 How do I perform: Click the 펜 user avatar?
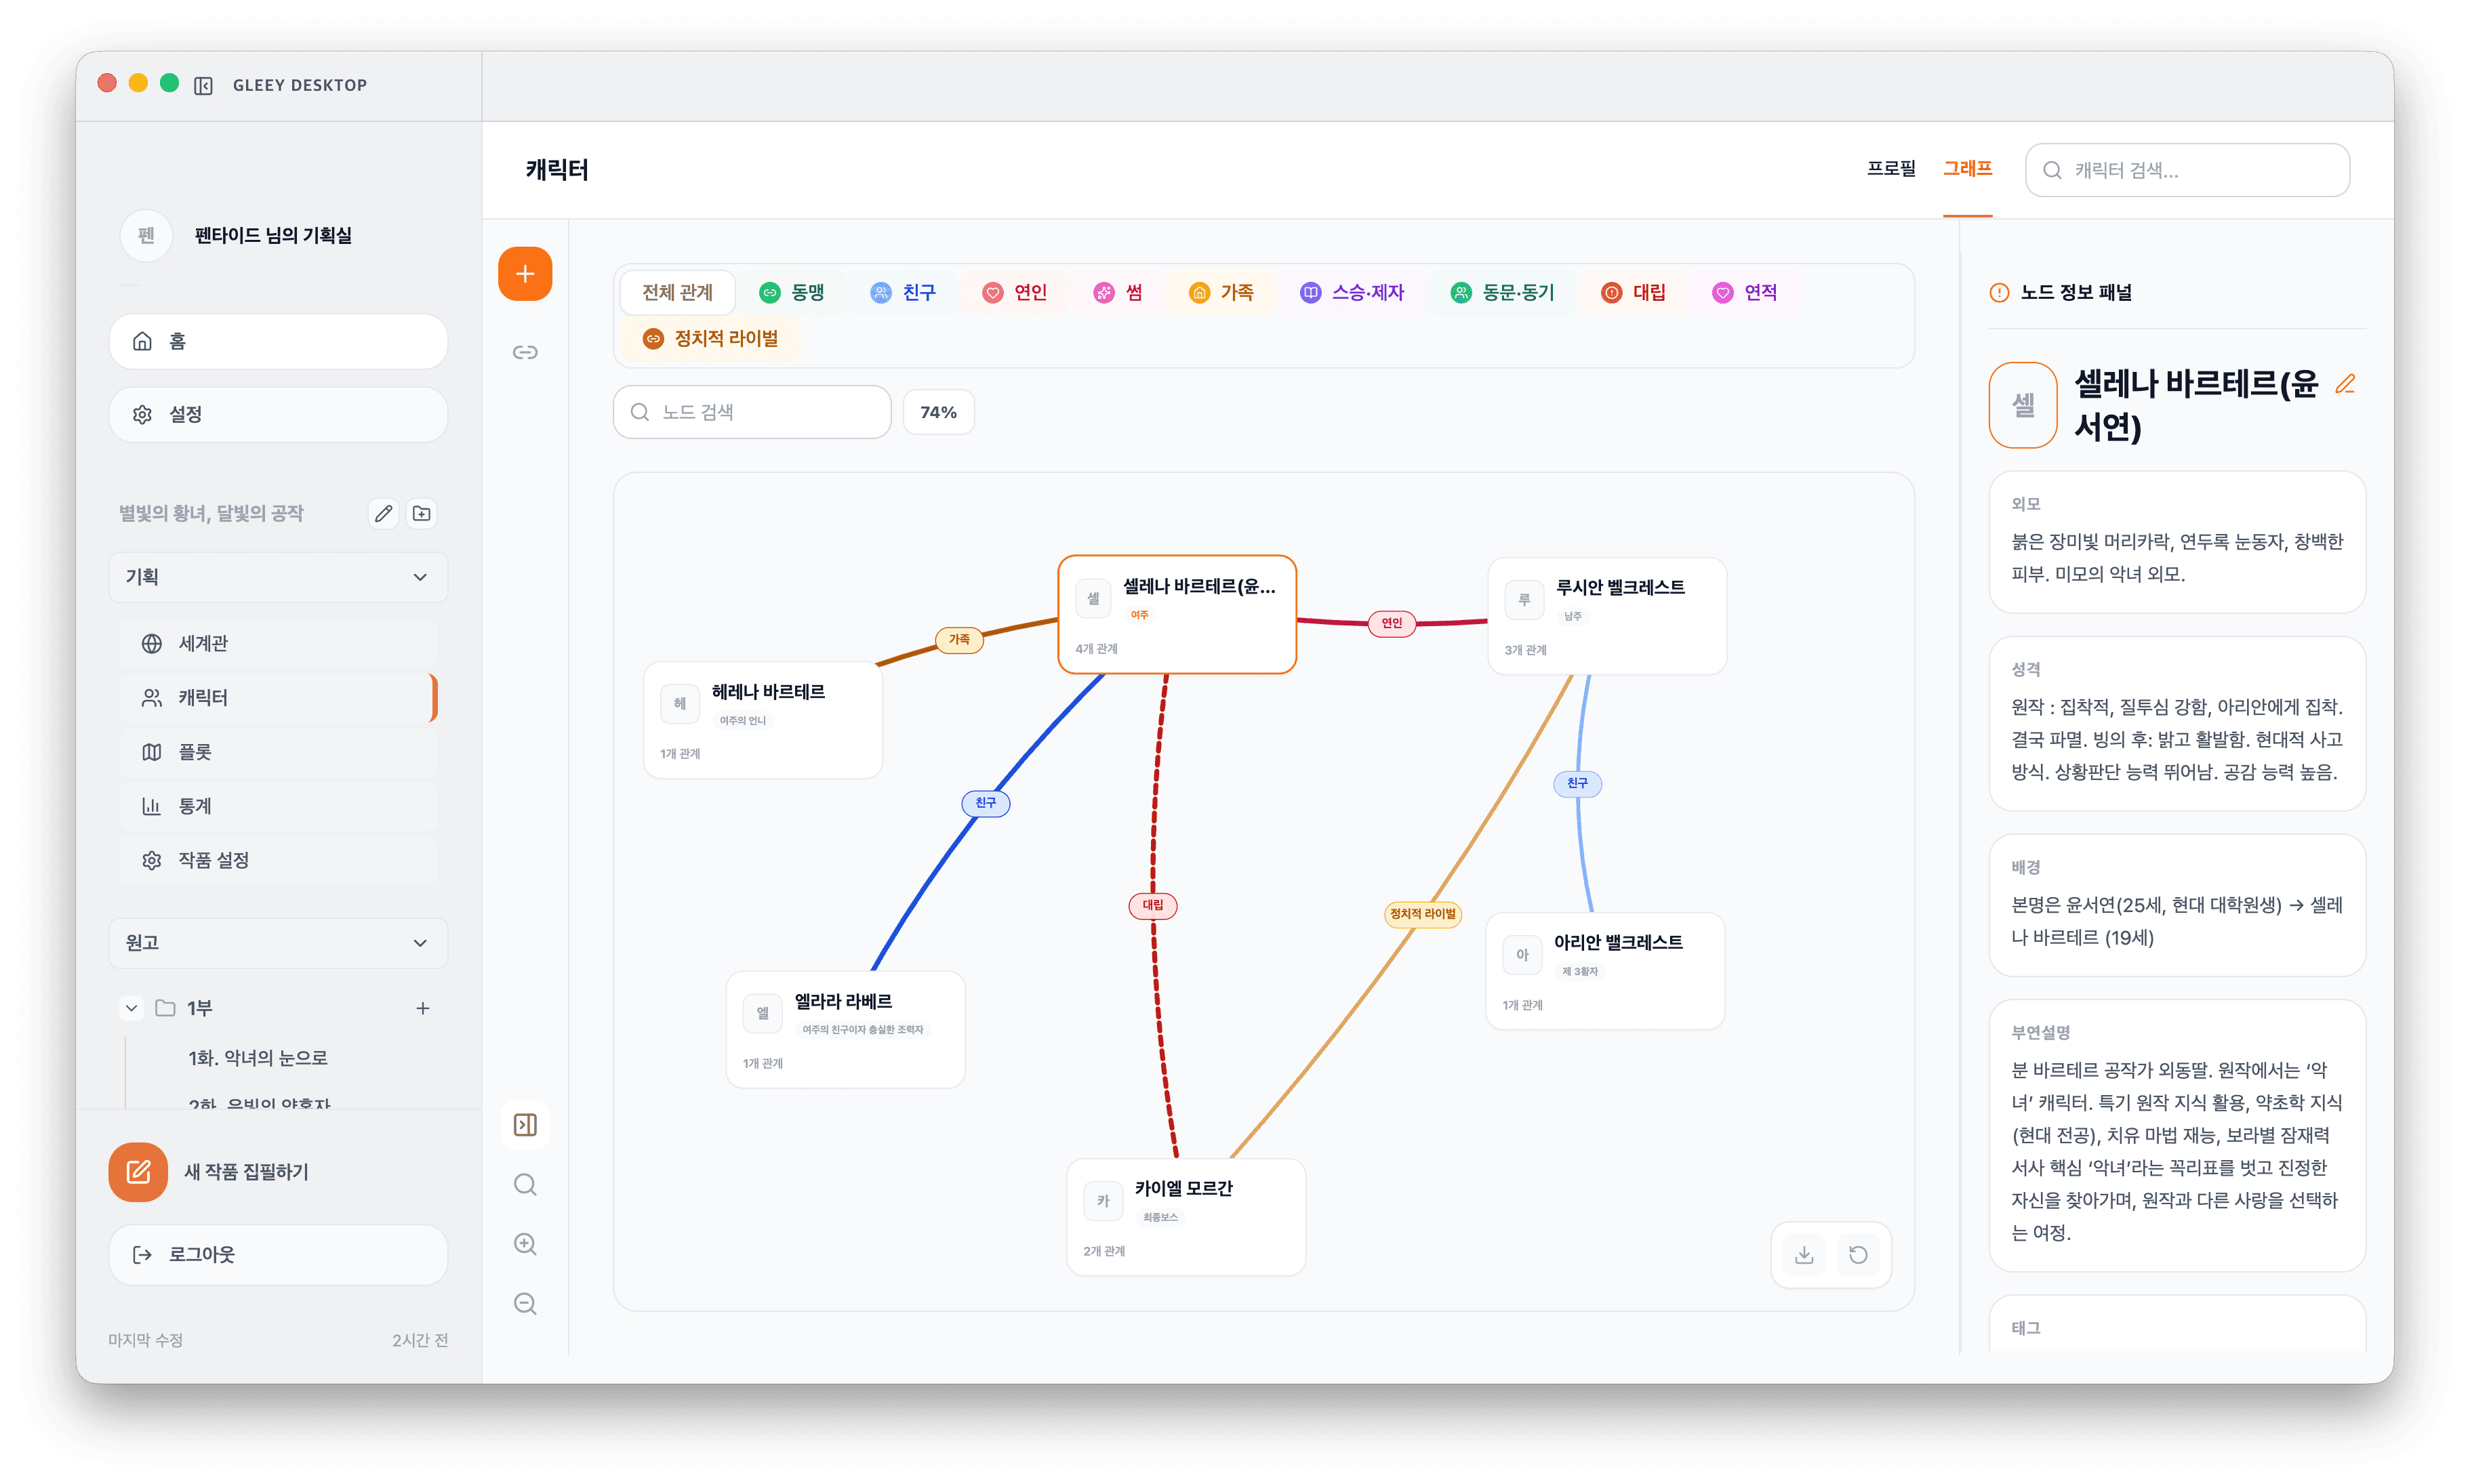point(146,235)
